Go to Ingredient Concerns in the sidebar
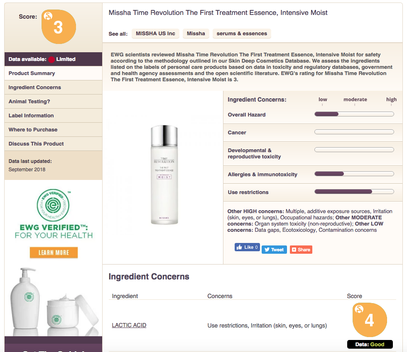This screenshot has height=352, width=407. coord(53,87)
